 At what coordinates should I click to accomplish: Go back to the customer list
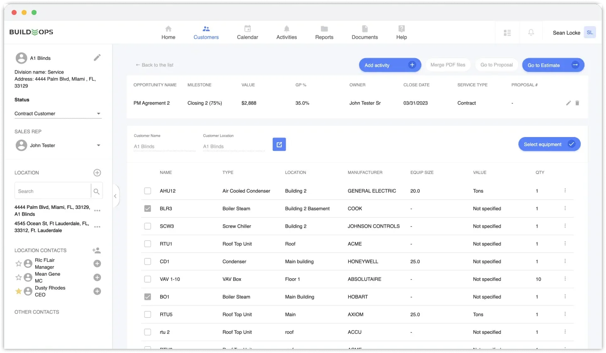click(154, 65)
